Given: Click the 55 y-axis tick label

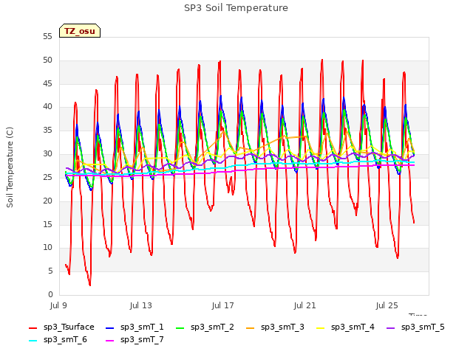Looking at the screenshot, I should (x=47, y=37).
